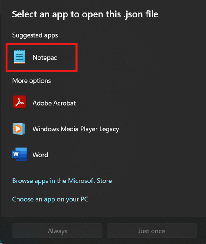Click the blue Word app icon
This screenshot has width=206, height=244.
[x=20, y=155]
